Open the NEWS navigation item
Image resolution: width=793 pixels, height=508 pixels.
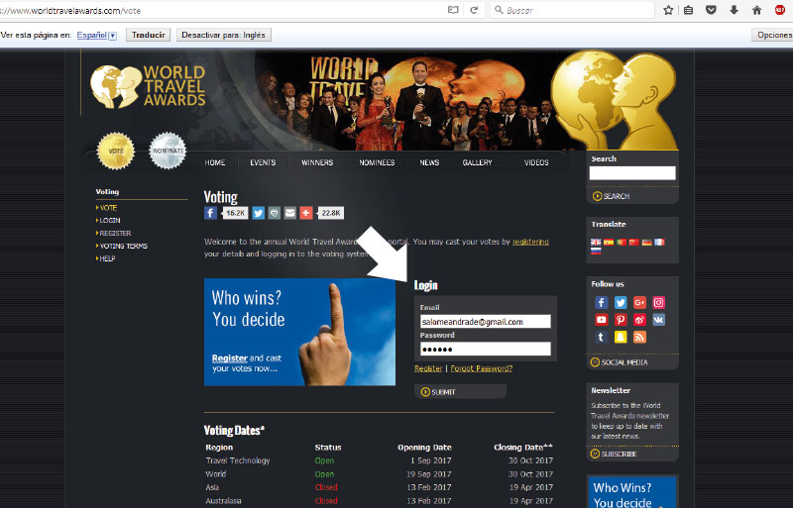click(x=429, y=162)
